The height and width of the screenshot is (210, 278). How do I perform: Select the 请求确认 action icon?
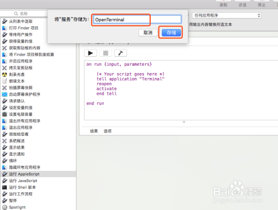(4, 101)
